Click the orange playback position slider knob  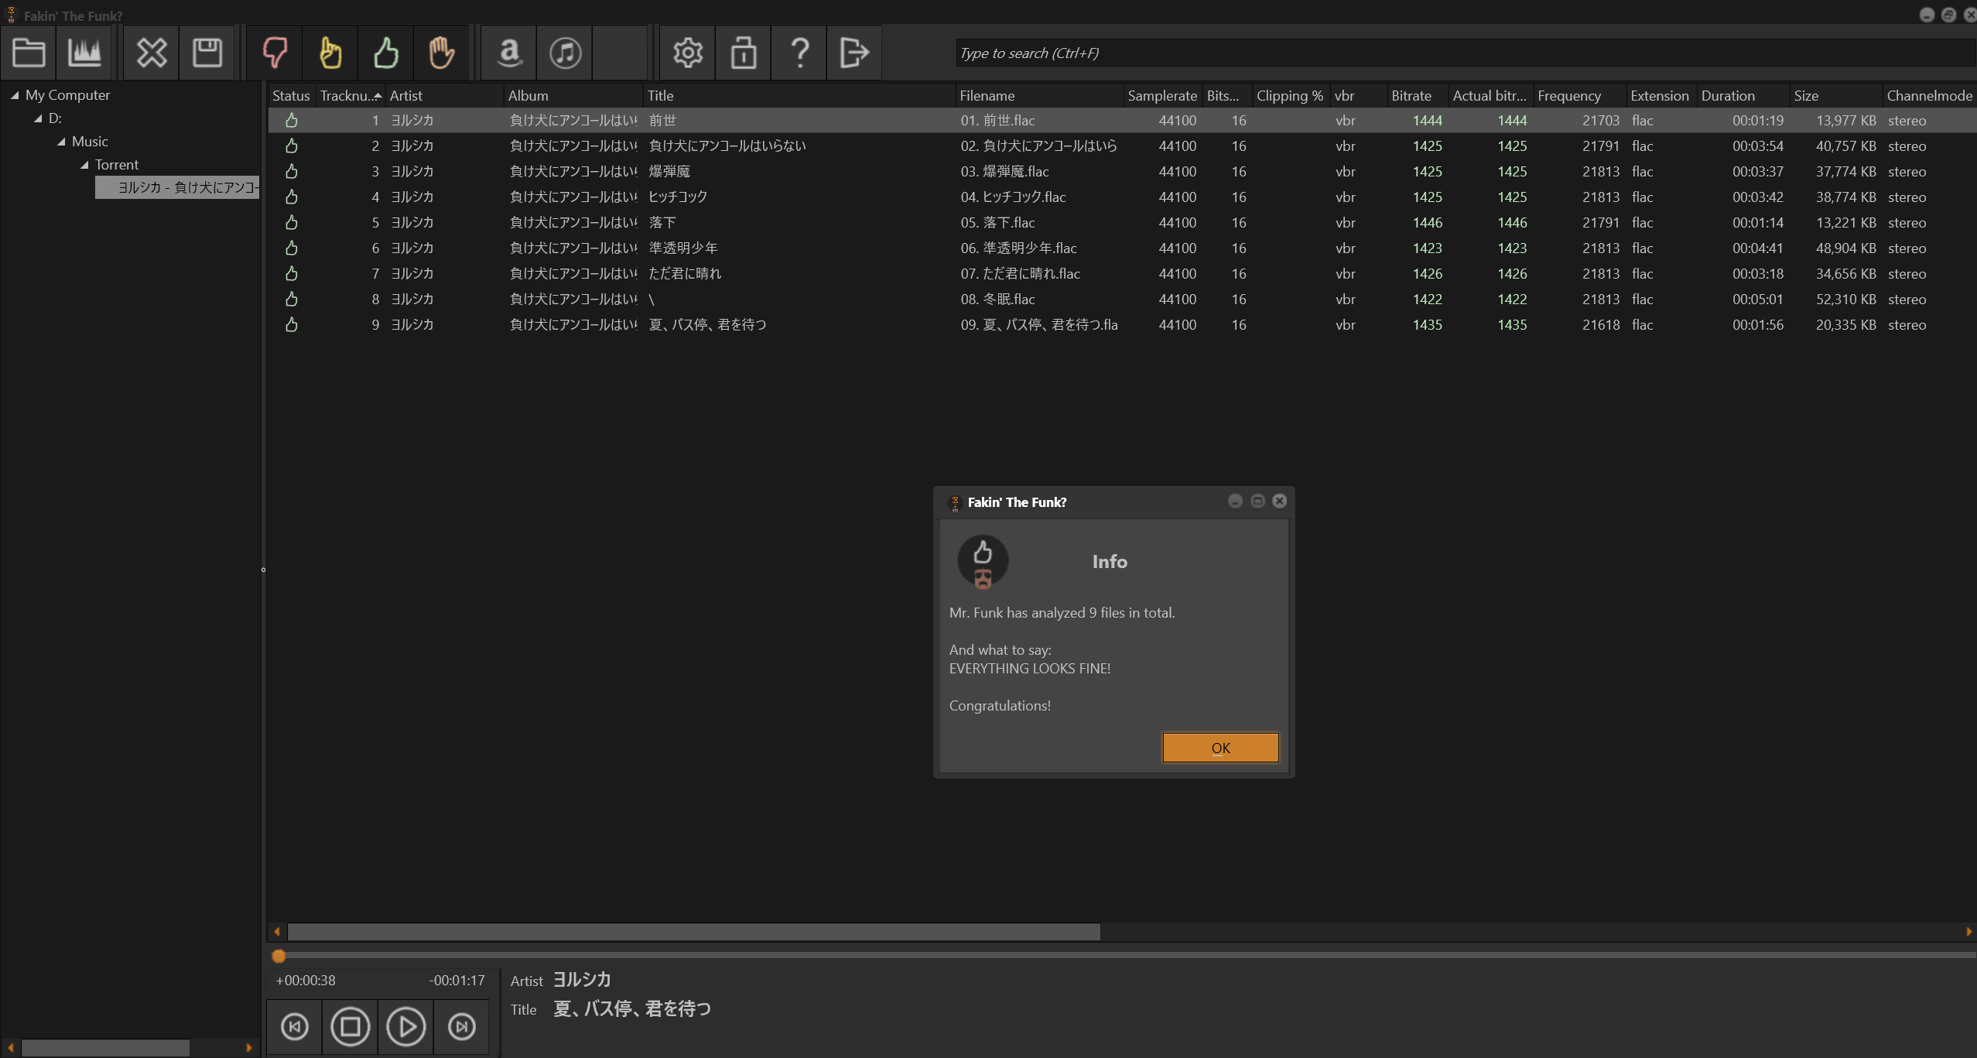click(x=279, y=956)
